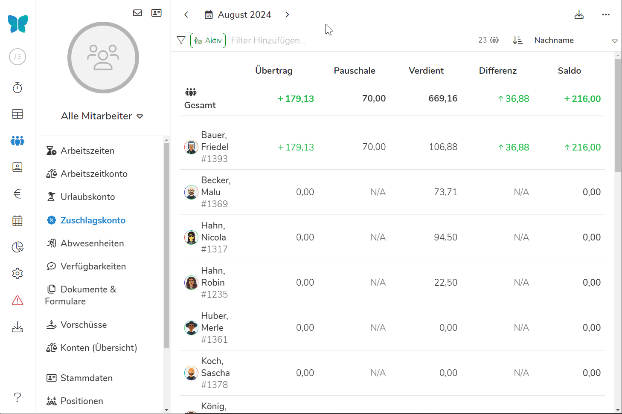Click the red warning triangle icon
The height and width of the screenshot is (414, 622).
point(17,301)
